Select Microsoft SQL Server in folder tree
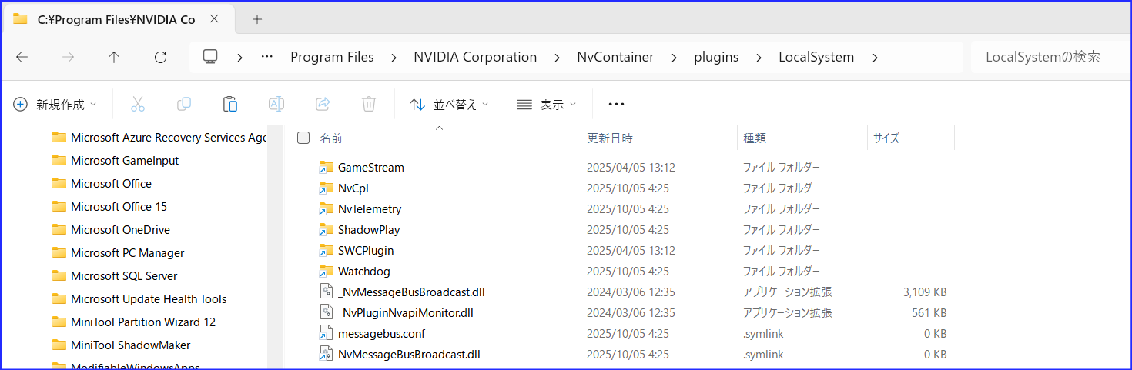The height and width of the screenshot is (370, 1132). coord(124,276)
